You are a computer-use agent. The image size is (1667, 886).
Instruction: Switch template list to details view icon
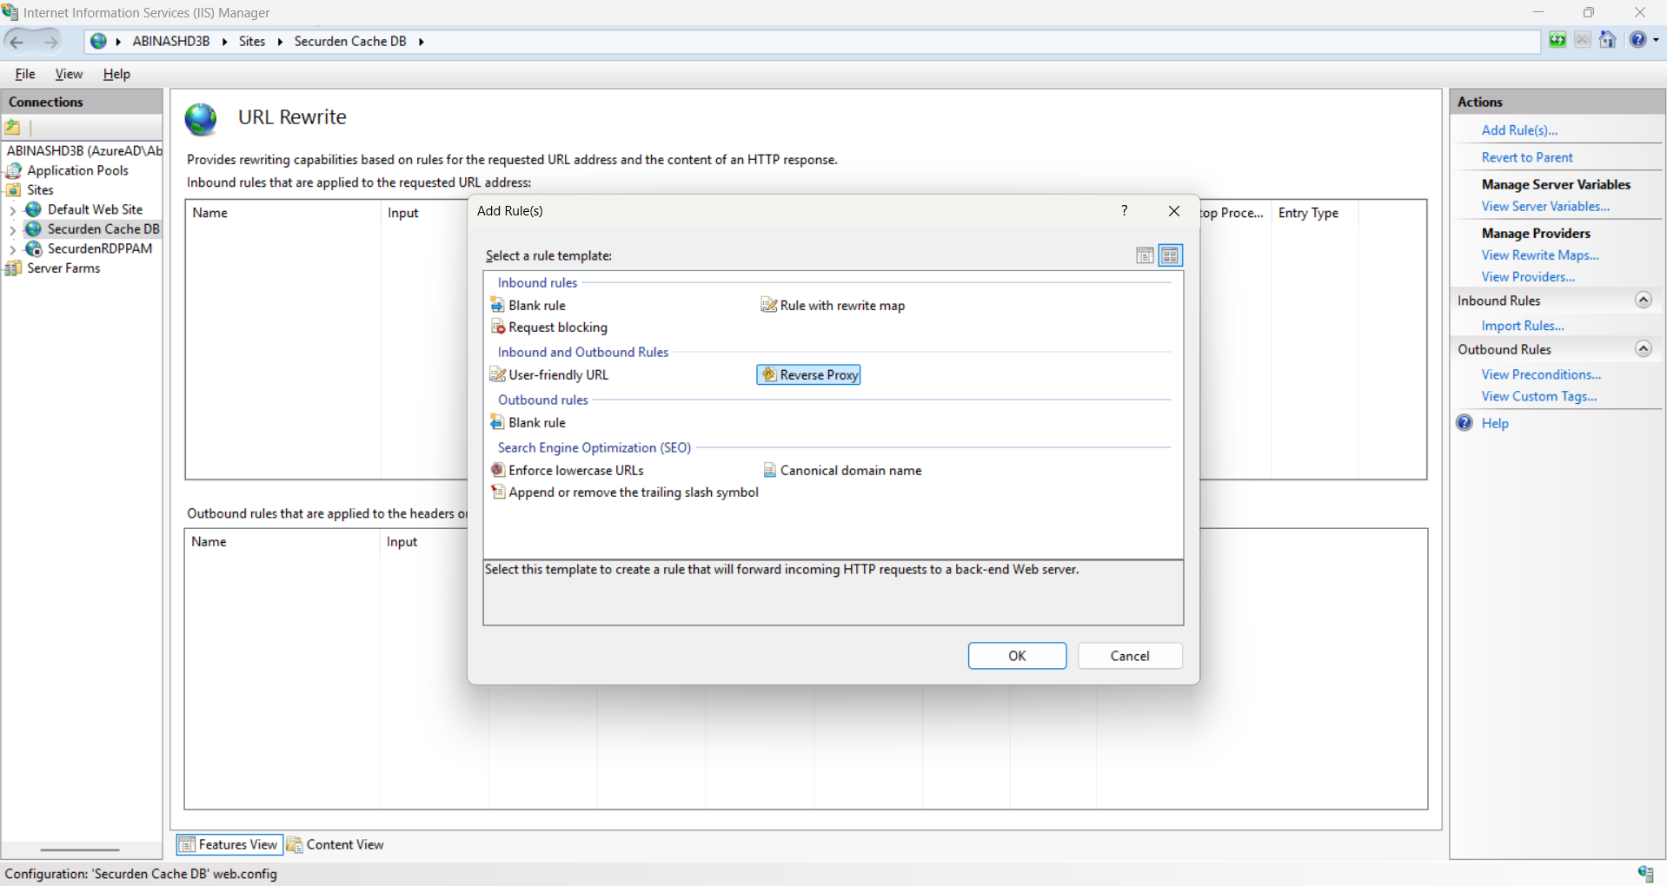pyautogui.click(x=1145, y=255)
